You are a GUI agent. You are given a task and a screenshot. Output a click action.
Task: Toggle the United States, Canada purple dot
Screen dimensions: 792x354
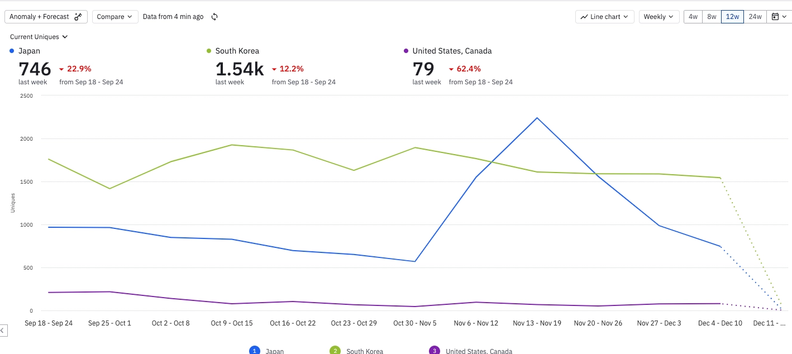[x=406, y=51]
